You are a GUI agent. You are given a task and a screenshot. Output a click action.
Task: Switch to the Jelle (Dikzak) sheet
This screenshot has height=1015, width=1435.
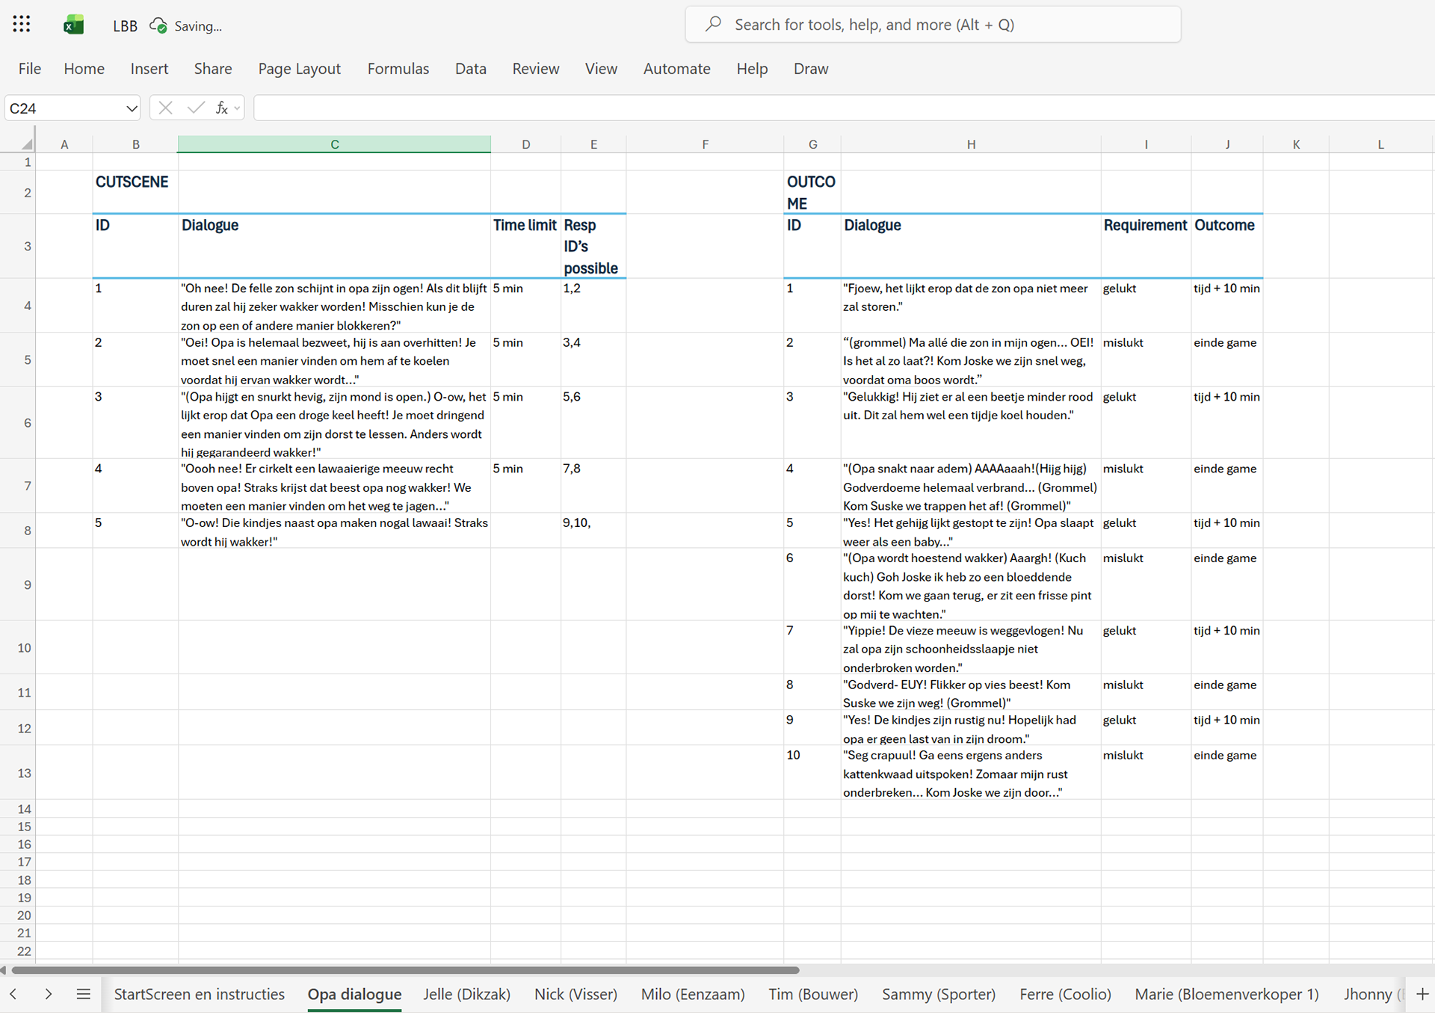coord(466,994)
